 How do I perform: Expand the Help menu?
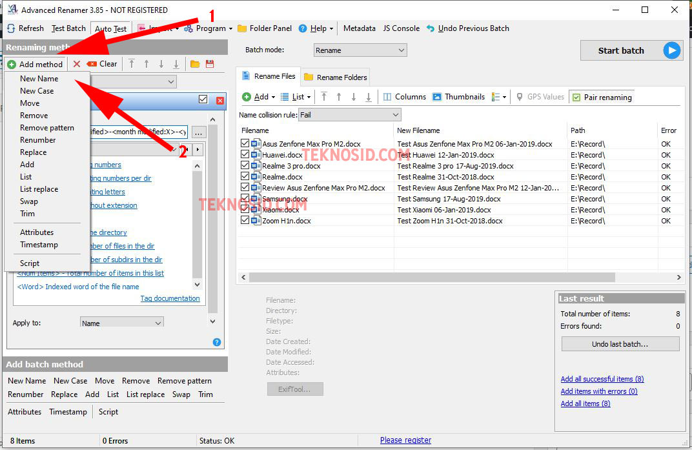(x=316, y=28)
